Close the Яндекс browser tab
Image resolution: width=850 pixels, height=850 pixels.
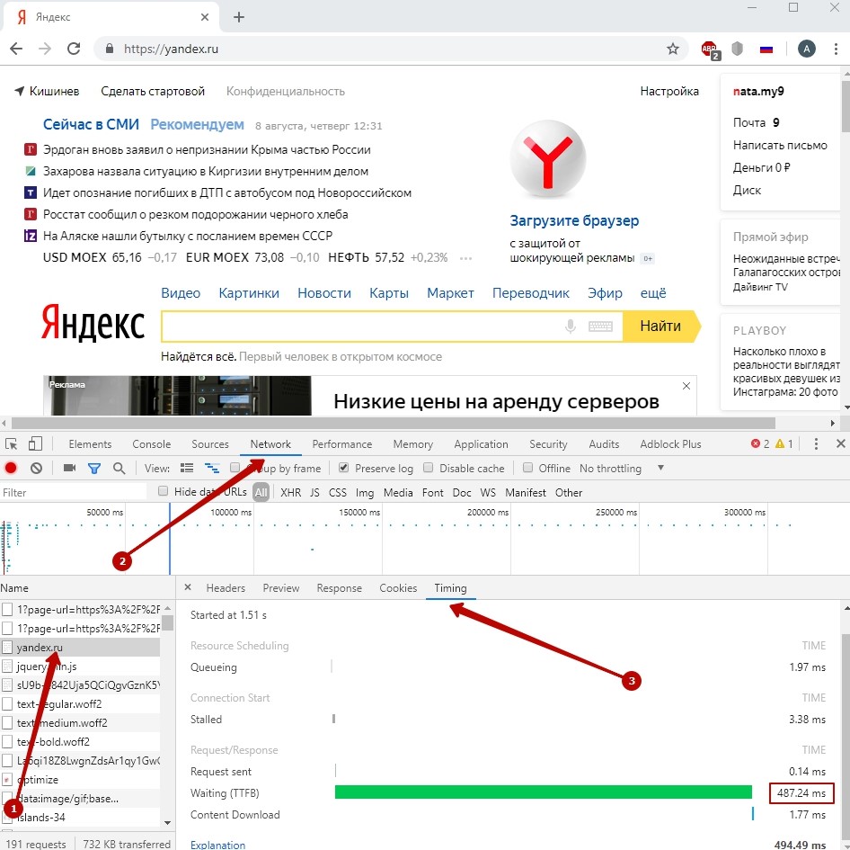click(205, 17)
